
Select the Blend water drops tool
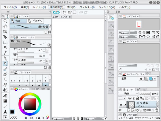point(5,90)
